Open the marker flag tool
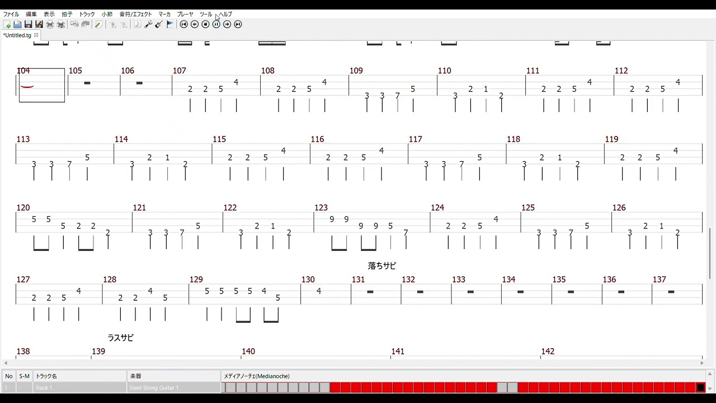The width and height of the screenshot is (716, 403). 170,24
